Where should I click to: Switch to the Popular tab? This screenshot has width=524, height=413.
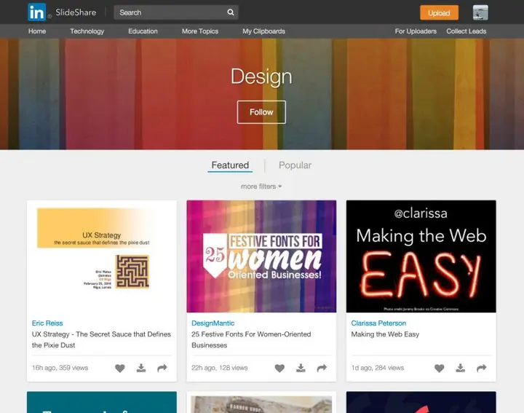click(x=295, y=165)
